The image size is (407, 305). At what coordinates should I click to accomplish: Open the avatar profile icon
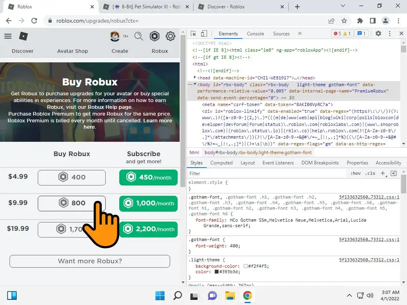tap(115, 36)
